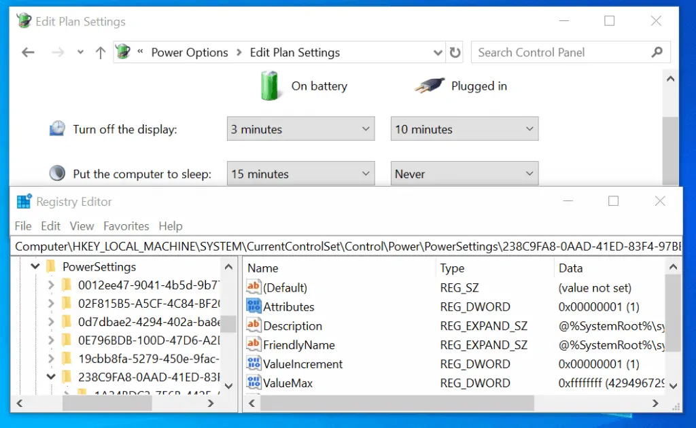Expand the 0d7dbae2-4294 key
Viewport: 696px width, 428px height.
(50, 321)
